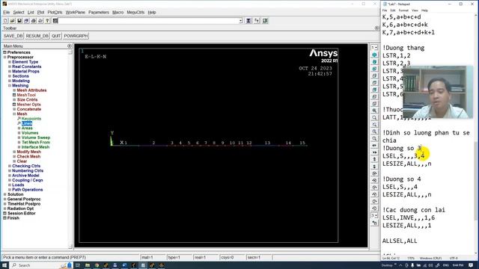479x269 pixels.
Task: Open the File menu in ANSYS
Action: click(7, 12)
